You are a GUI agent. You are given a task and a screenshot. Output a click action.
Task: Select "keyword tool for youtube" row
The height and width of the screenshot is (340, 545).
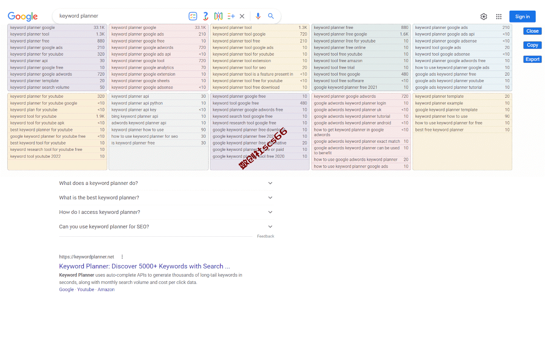tap(57, 116)
